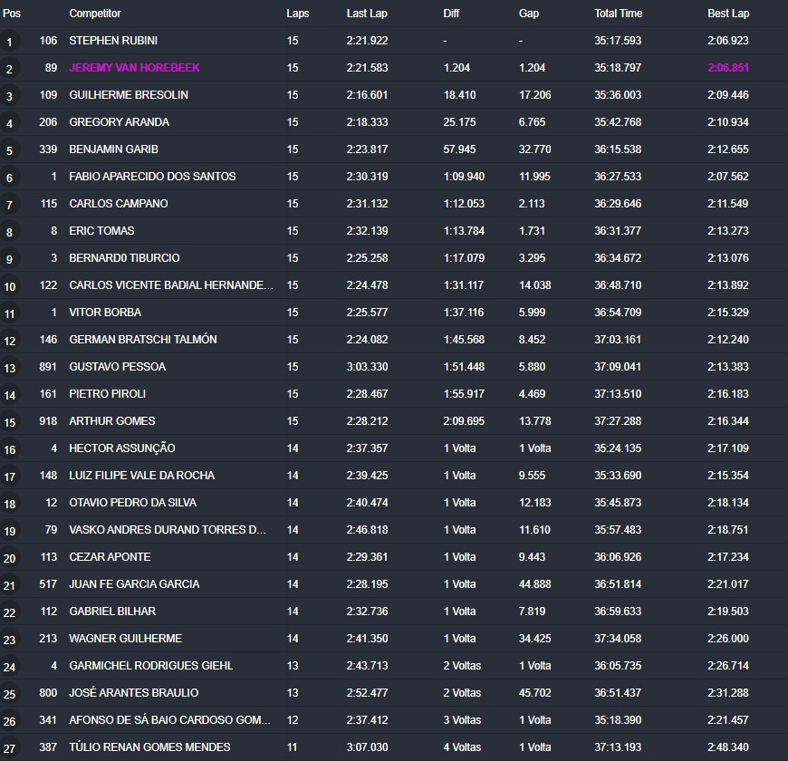The height and width of the screenshot is (761, 788).
Task: Click position badge 13
Action: [x=10, y=368]
